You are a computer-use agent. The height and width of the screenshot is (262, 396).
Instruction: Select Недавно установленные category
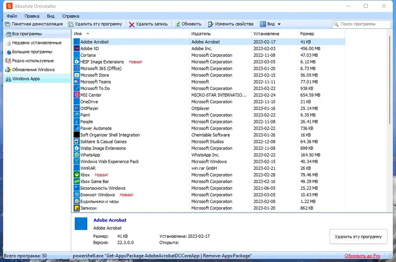pos(37,43)
